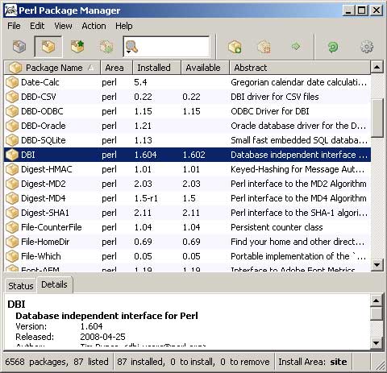Select the DBD-CSV package name
The image size is (387, 373).
click(39, 97)
